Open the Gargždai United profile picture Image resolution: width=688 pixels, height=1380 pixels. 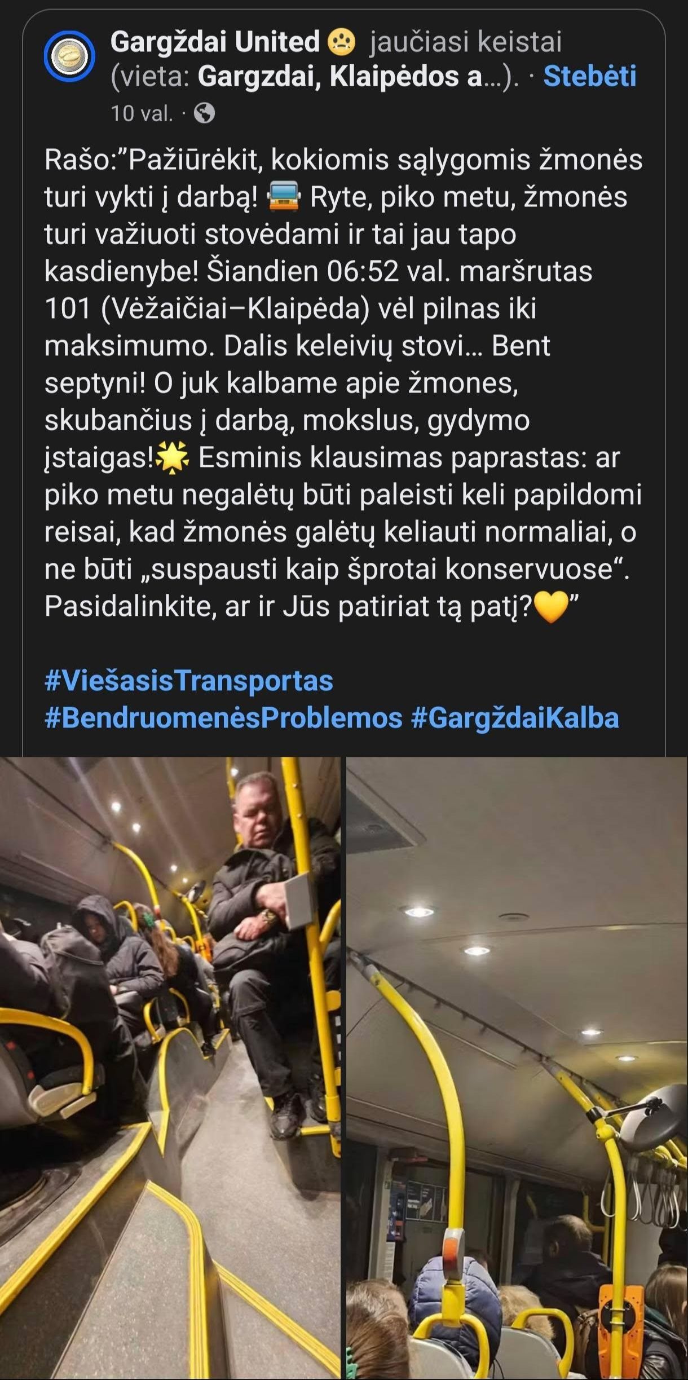coord(69,56)
